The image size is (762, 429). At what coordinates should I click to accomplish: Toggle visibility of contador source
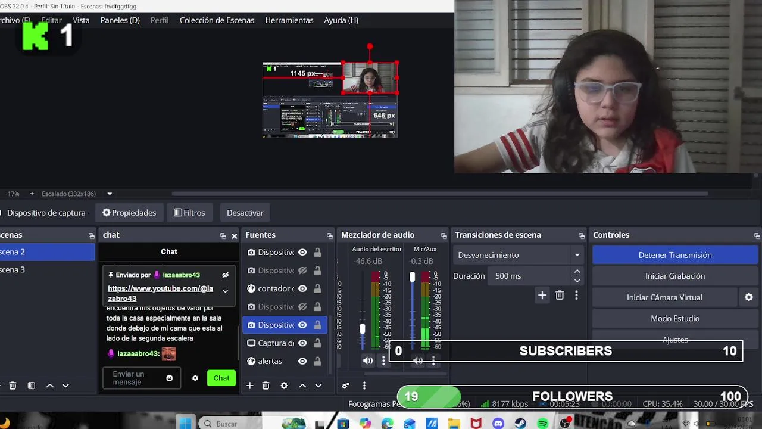tap(302, 288)
